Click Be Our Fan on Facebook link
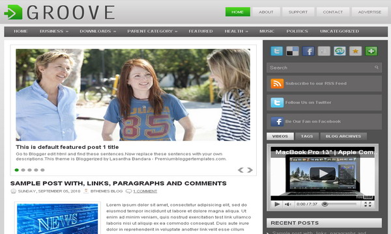 coord(313,122)
